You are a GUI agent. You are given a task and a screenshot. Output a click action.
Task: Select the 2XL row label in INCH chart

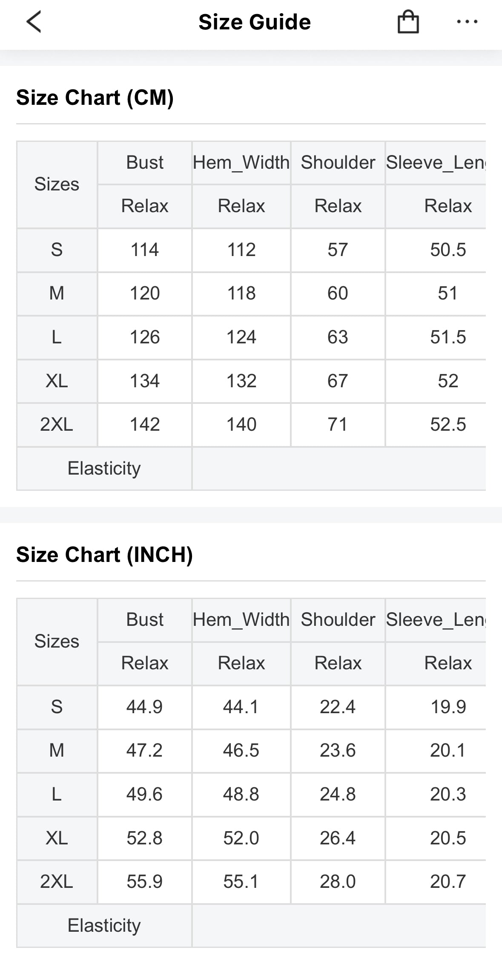click(x=57, y=881)
